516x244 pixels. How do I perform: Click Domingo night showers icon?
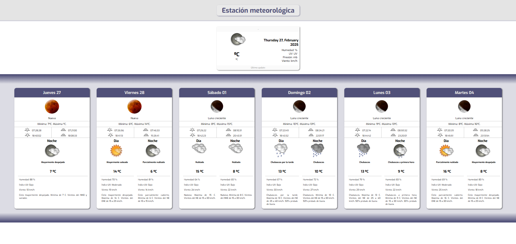click(x=317, y=150)
